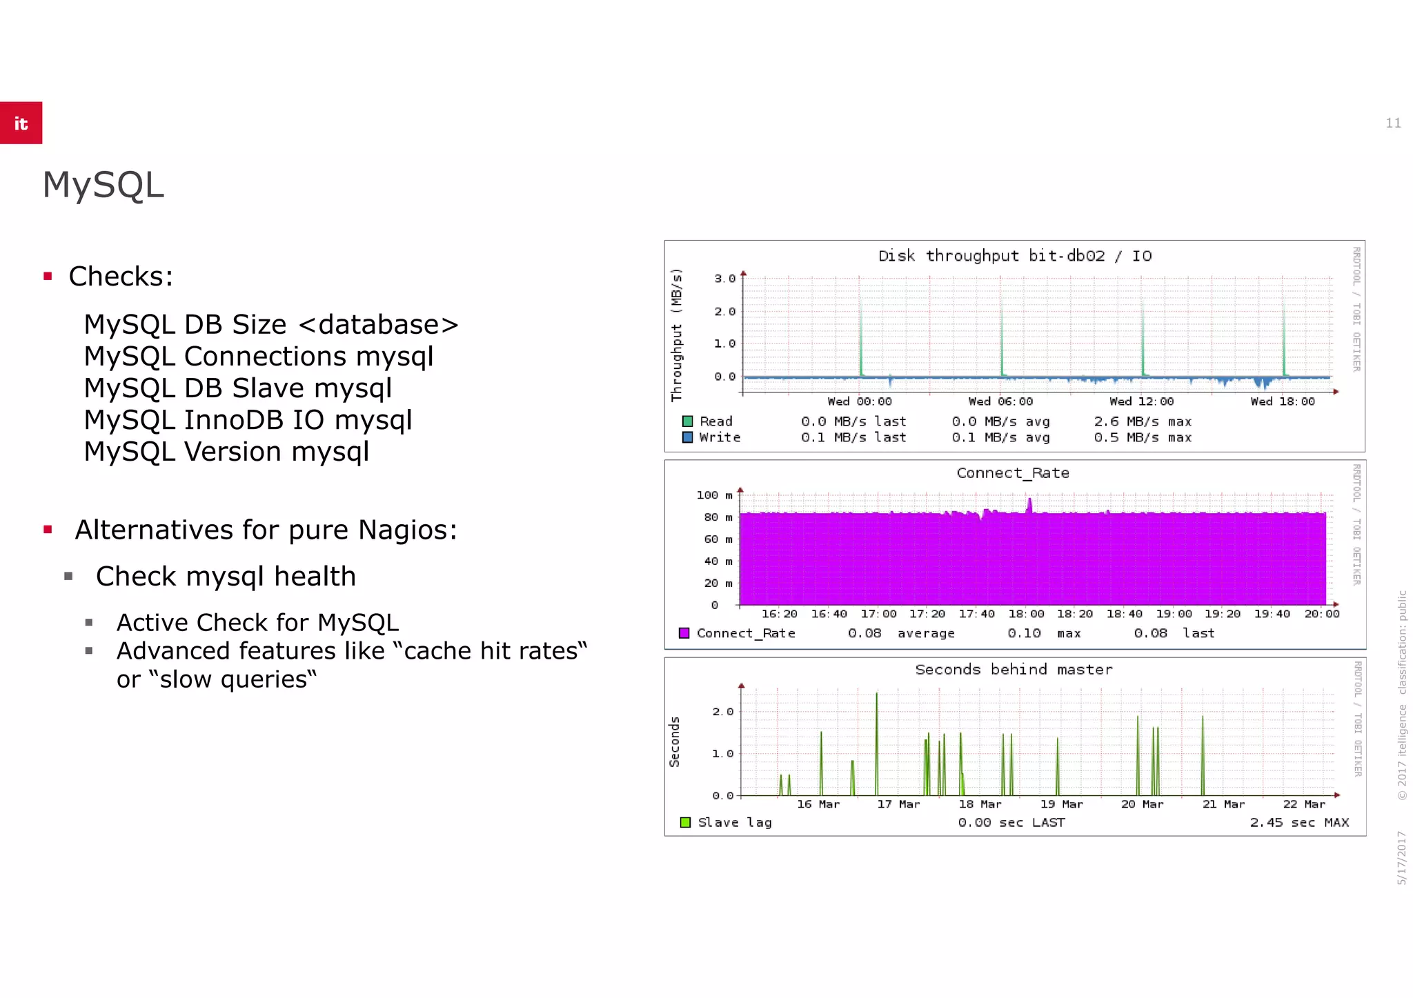Click the '2.45 sec MAX' value label
This screenshot has width=1413, height=998.
(x=1299, y=822)
